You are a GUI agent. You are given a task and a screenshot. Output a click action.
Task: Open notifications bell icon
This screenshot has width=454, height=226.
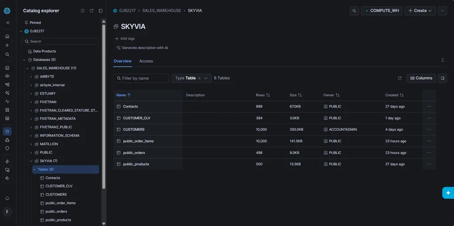click(7, 198)
